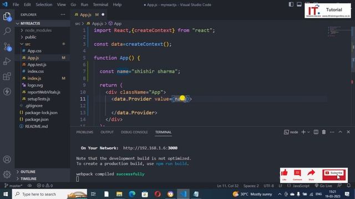Click Ln 11, Col 32 cursor position
The image size is (355, 199).
pos(228,186)
